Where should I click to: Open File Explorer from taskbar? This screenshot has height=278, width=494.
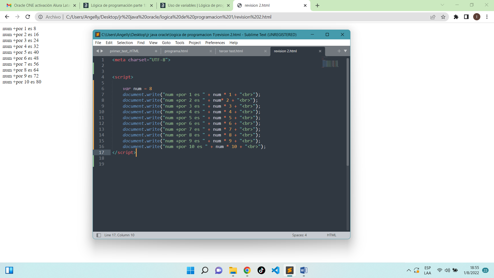[233, 270]
